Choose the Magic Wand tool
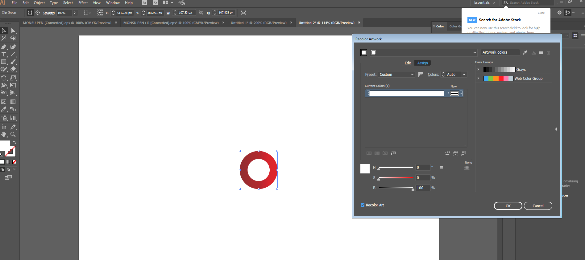585x260 pixels. click(x=4, y=38)
